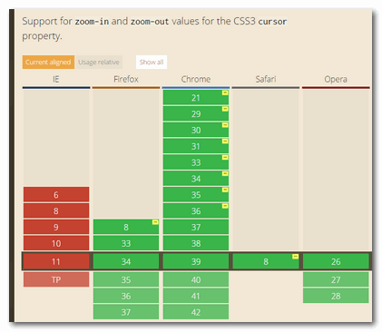Switch to Current aligned view

[x=48, y=62]
